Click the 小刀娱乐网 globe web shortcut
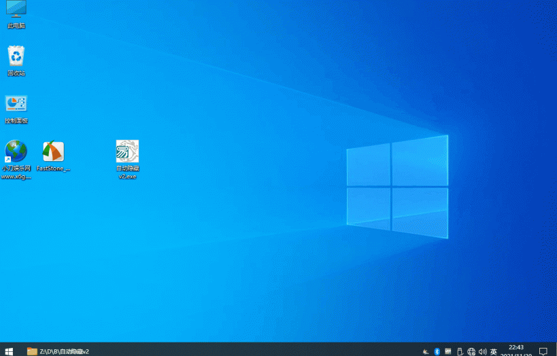The width and height of the screenshot is (557, 356). tap(16, 152)
